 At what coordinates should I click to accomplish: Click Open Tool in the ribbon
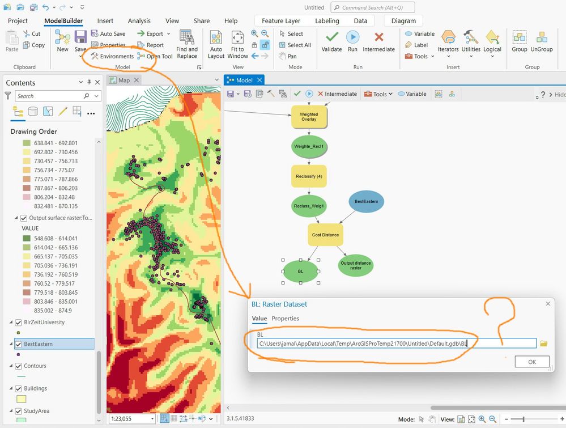(155, 56)
